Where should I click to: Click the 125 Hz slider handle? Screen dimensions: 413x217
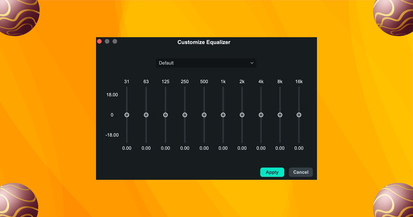tap(165, 115)
